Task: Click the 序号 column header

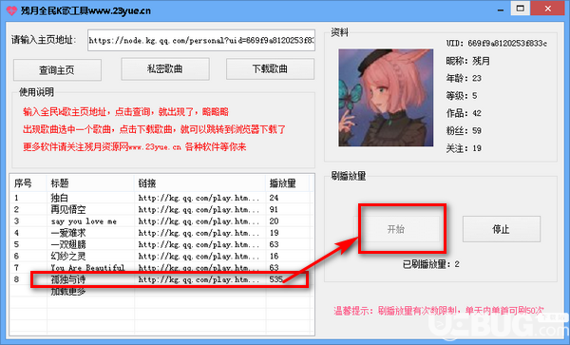Action: tap(28, 183)
